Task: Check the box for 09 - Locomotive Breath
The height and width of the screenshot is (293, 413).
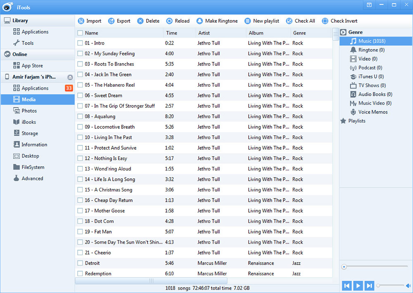Action: click(x=80, y=127)
